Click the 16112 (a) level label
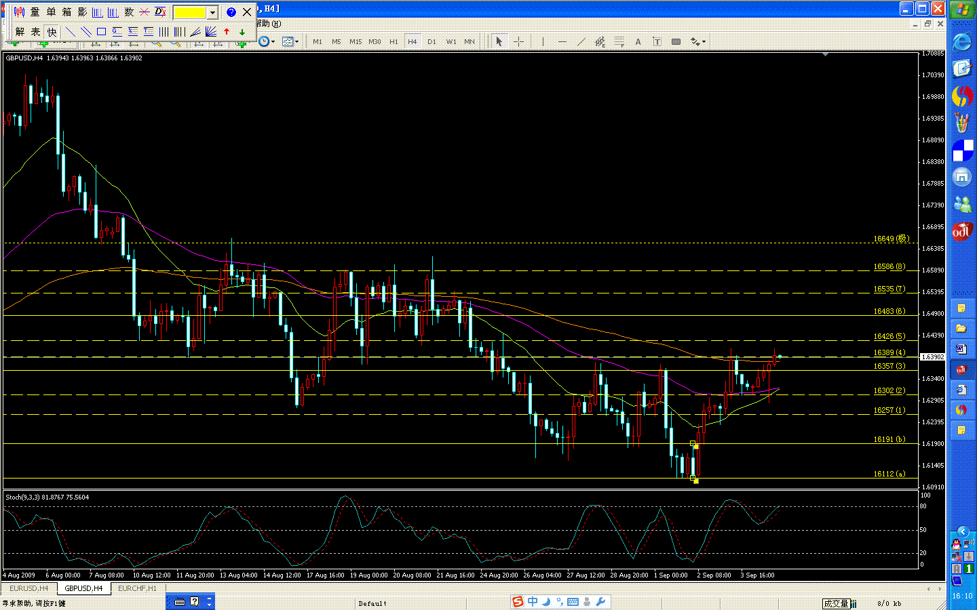977x610 pixels. tap(889, 474)
